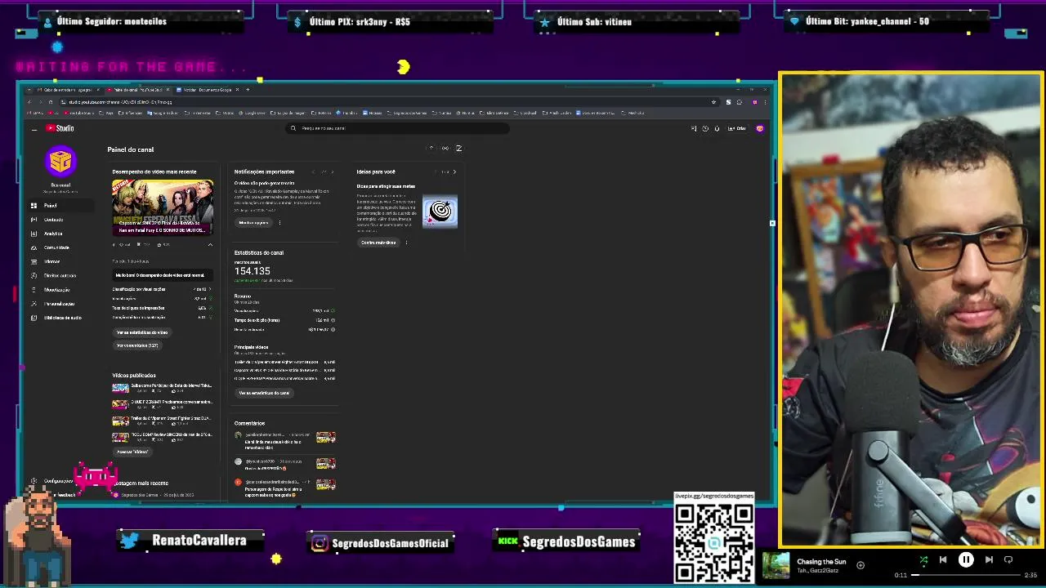Open third comment's video thumbnail
Image resolution: width=1046 pixels, height=588 pixels.
[x=326, y=484]
